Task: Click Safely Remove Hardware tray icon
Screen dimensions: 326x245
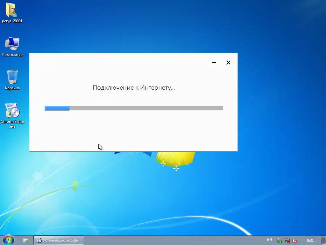Action: (280, 241)
